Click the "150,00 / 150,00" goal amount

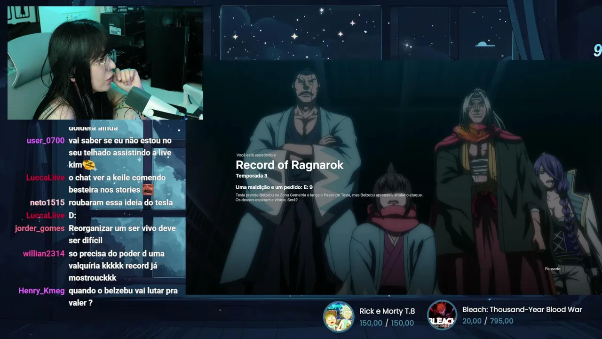tap(387, 323)
